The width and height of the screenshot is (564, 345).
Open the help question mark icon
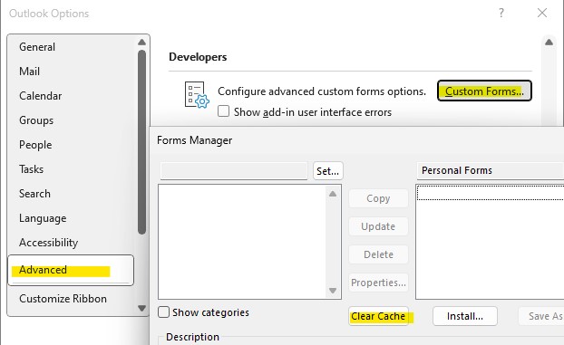pos(501,13)
